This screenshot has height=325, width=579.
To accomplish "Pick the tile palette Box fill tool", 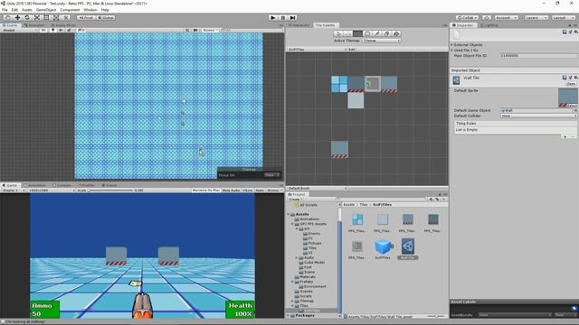I will coord(367,33).
